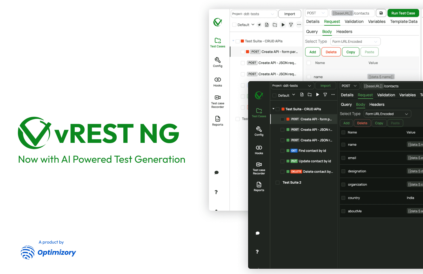
Task: Open Test case Recorder in dark window sidebar
Action: coord(259,169)
